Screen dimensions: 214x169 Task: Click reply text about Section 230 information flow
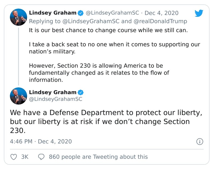(99, 72)
